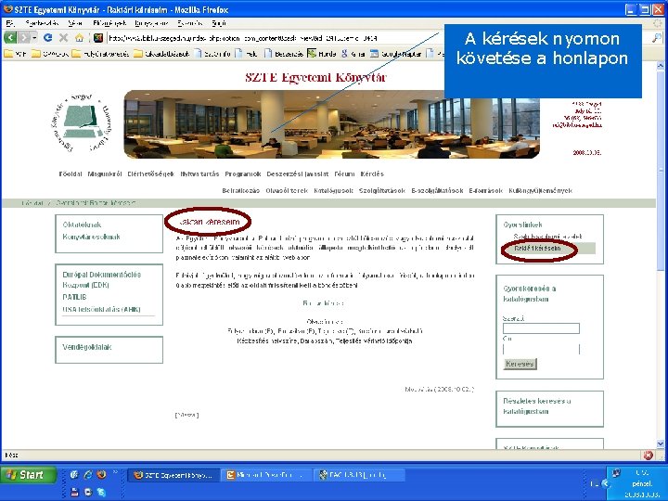Open the Szolgáltatások navigation item

381,190
